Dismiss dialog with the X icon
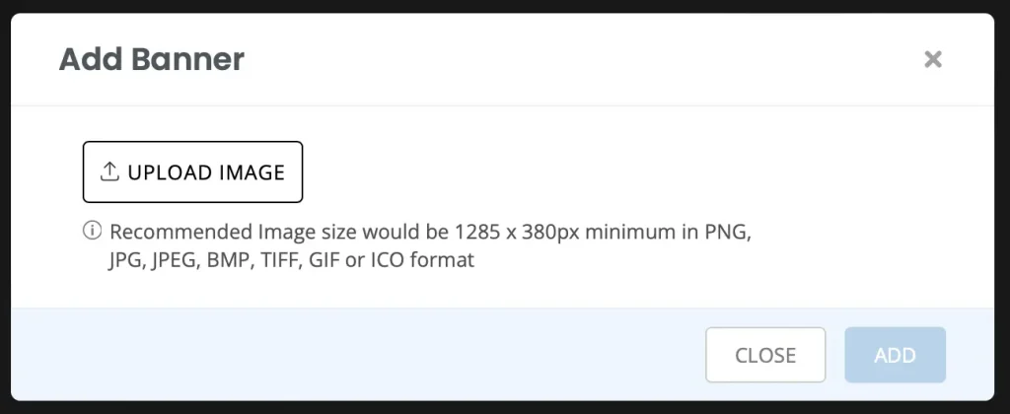This screenshot has width=1010, height=414. pos(933,59)
